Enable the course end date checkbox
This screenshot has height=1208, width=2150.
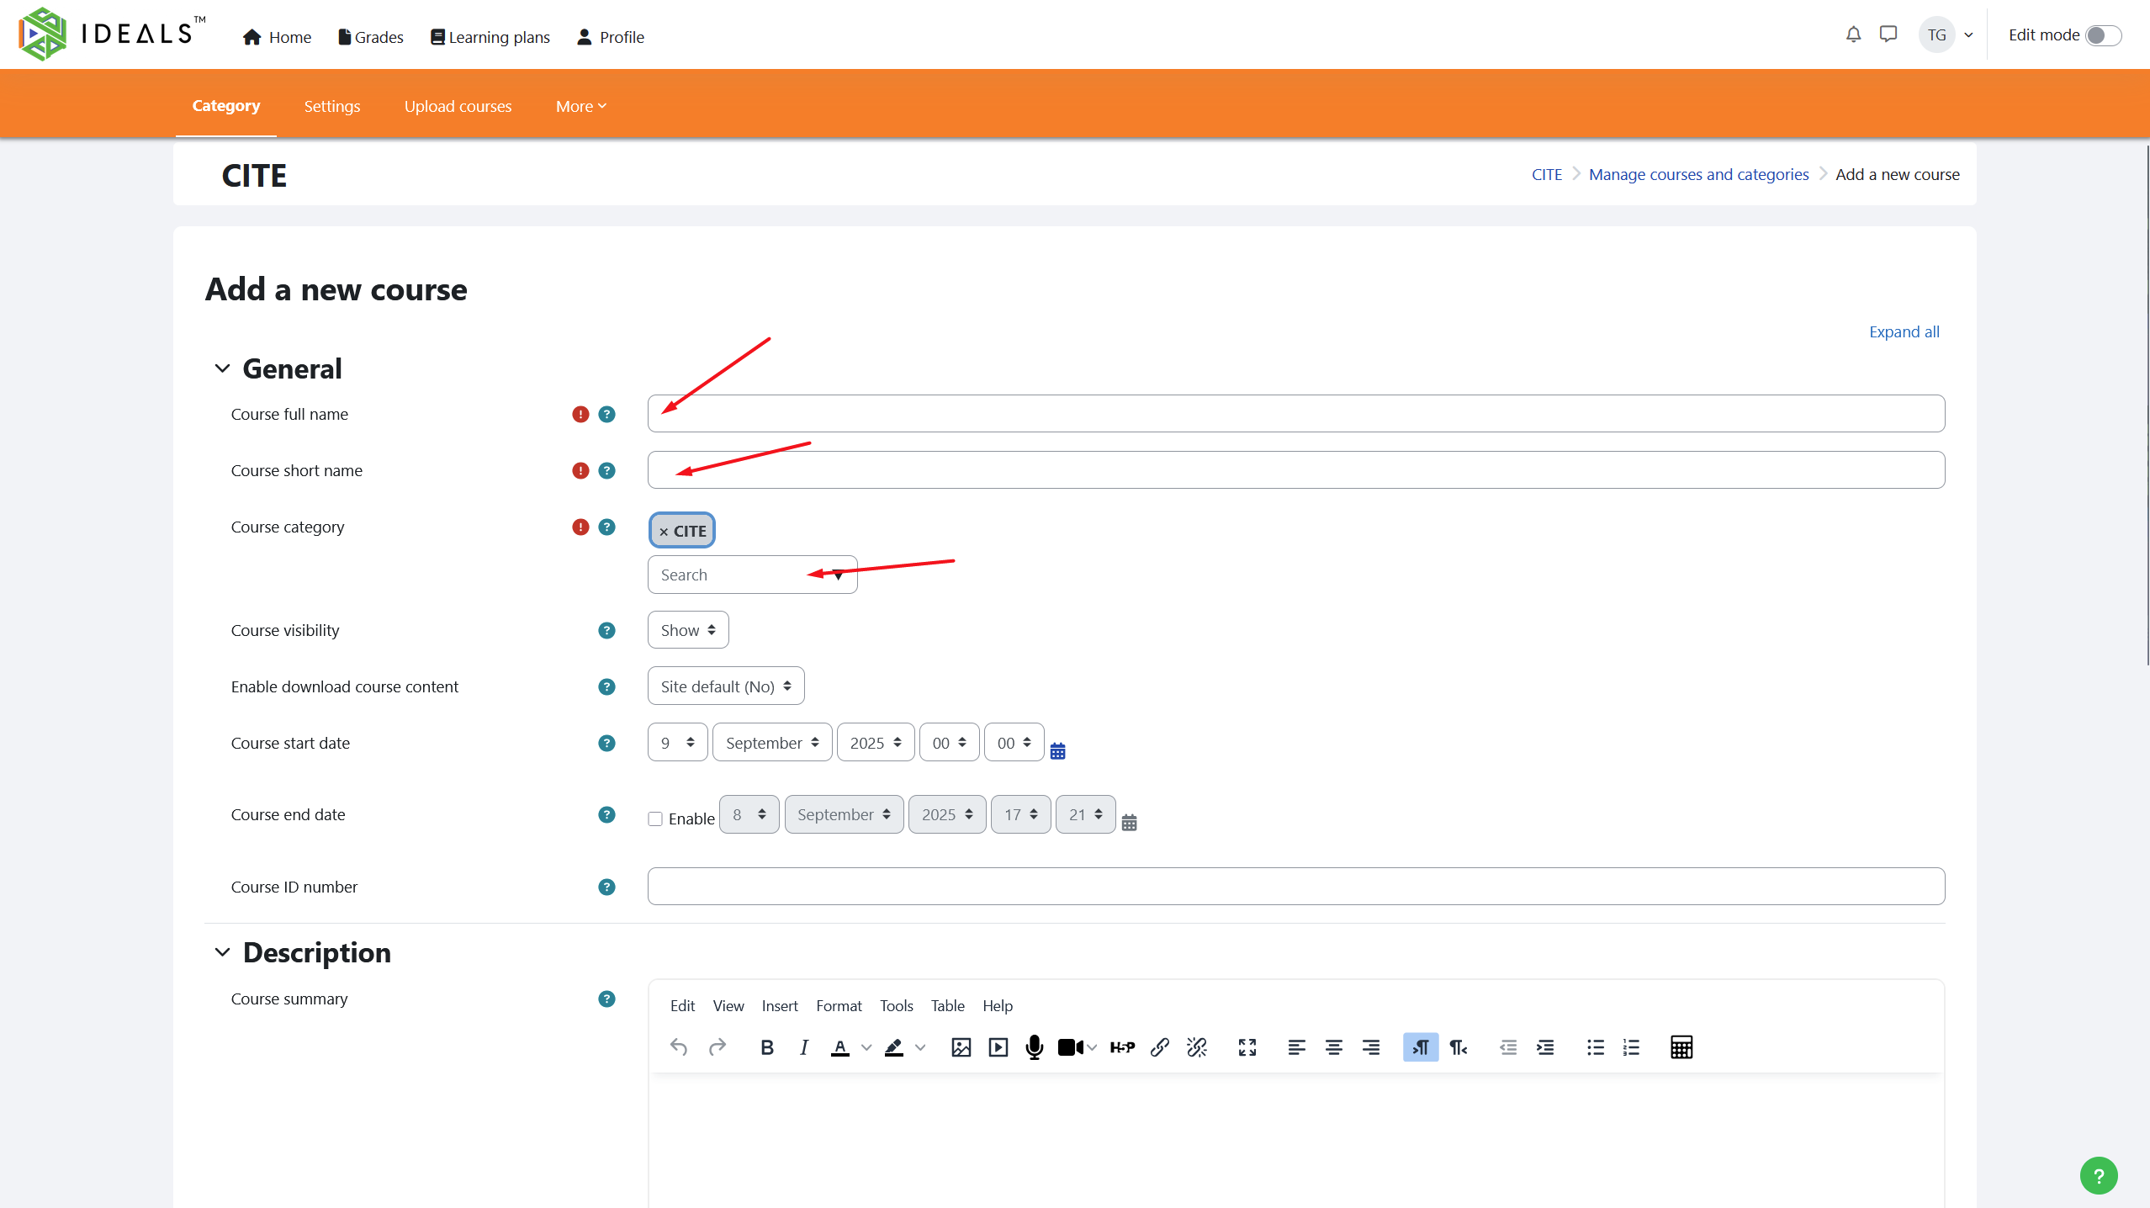655,819
